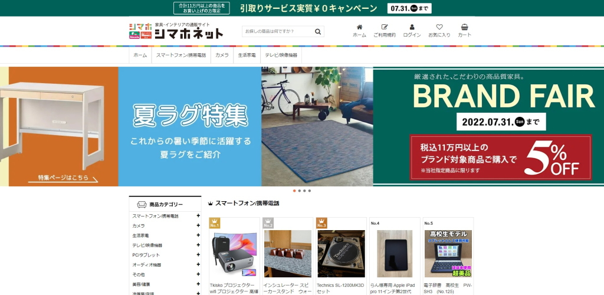Click the product search input field
The width and height of the screenshot is (604, 295).
(x=278, y=32)
